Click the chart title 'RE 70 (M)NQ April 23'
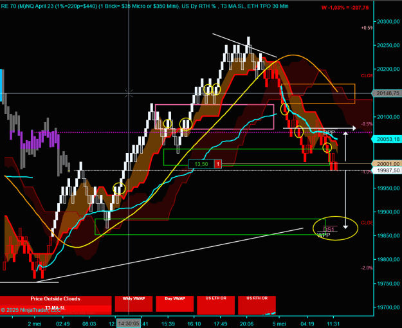 pyautogui.click(x=27, y=6)
